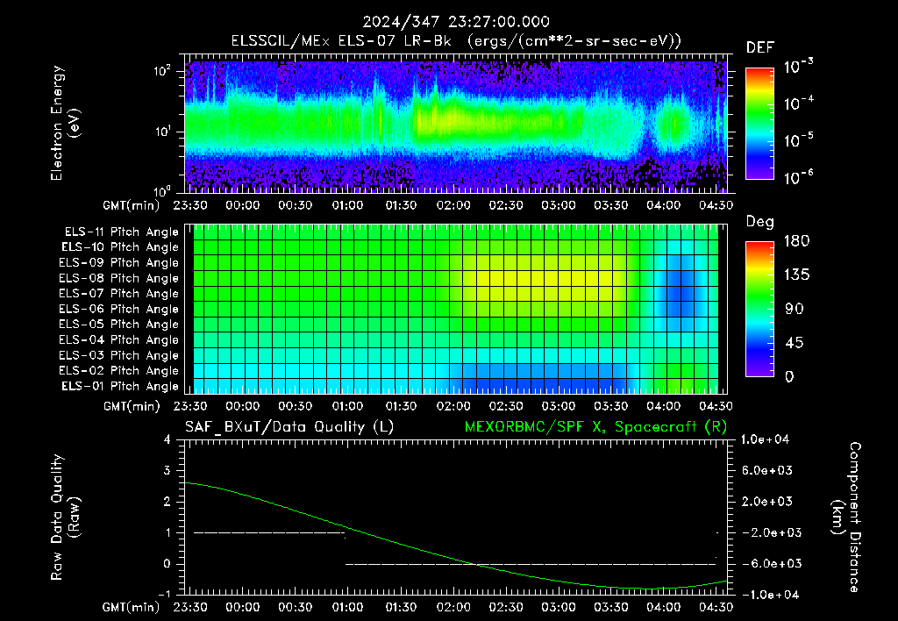Click the 1.0e+04 right axis value
Image resolution: width=898 pixels, height=621 pixels.
[x=765, y=440]
